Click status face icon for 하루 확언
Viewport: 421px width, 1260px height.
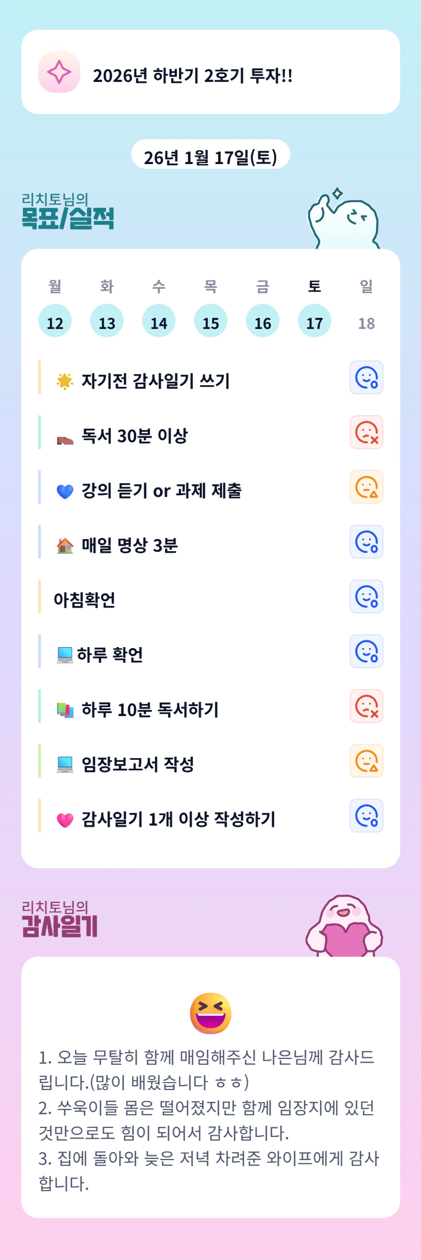(x=366, y=651)
